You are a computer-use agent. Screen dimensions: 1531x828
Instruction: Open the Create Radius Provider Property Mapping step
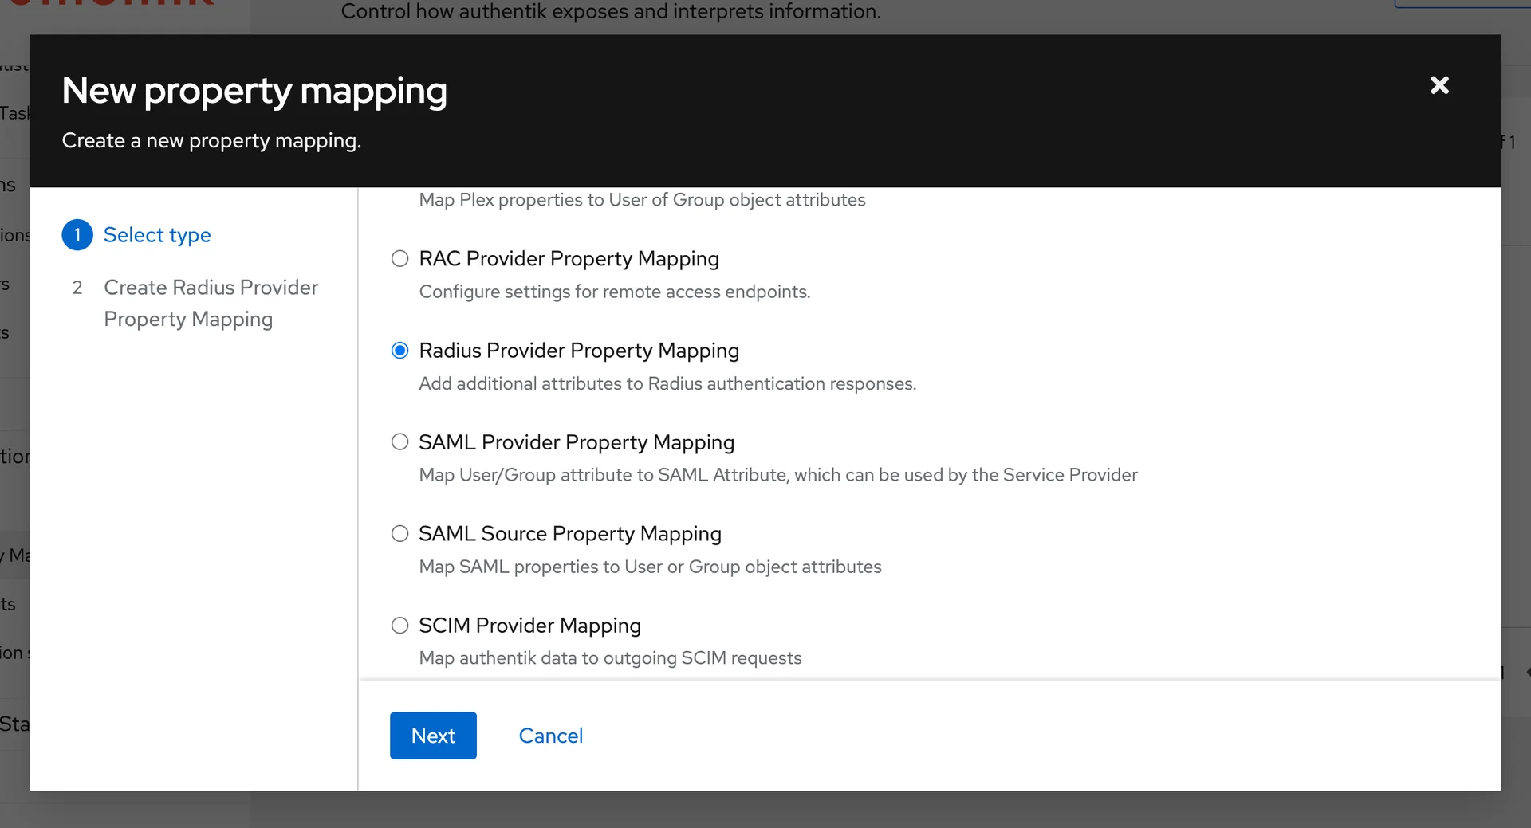211,303
